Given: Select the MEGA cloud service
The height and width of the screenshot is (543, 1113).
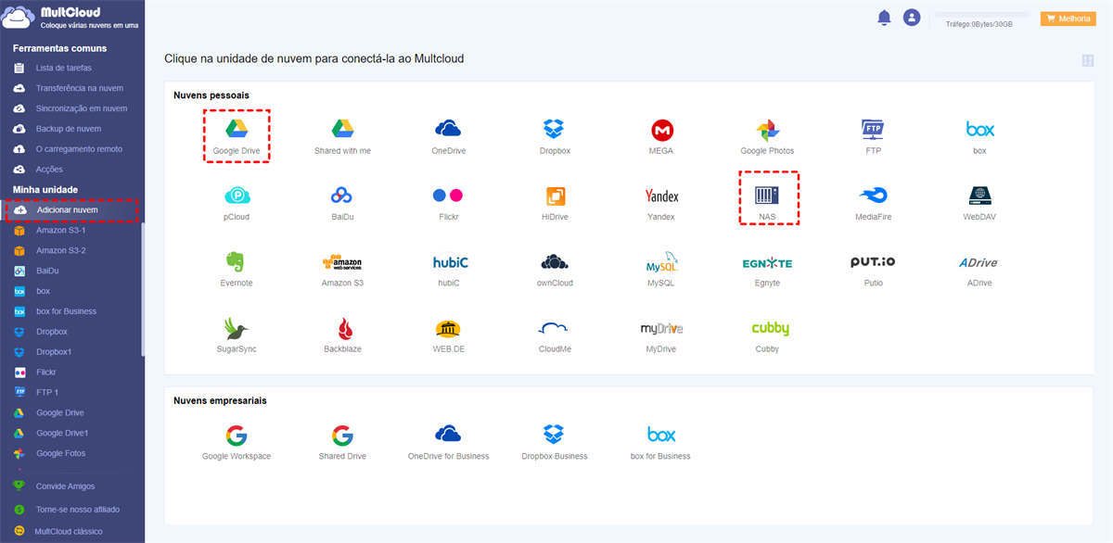Looking at the screenshot, I should click(x=661, y=129).
